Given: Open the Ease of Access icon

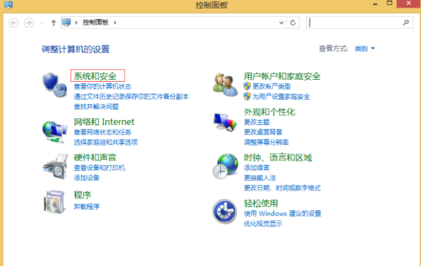Looking at the screenshot, I should click(x=225, y=211).
